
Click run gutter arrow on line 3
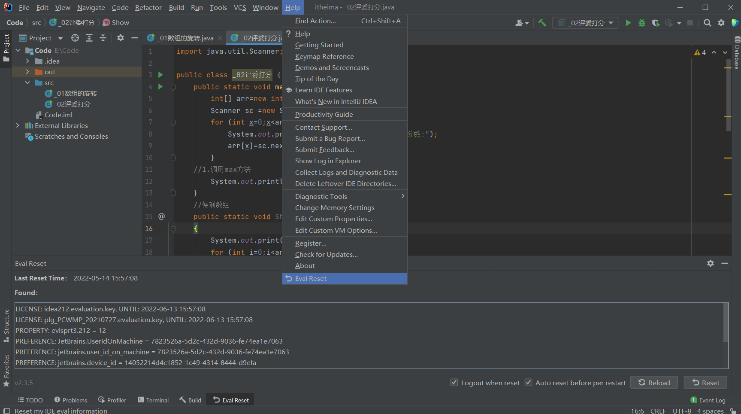point(160,75)
